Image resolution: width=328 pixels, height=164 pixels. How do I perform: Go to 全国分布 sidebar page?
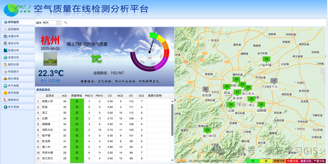17,36
